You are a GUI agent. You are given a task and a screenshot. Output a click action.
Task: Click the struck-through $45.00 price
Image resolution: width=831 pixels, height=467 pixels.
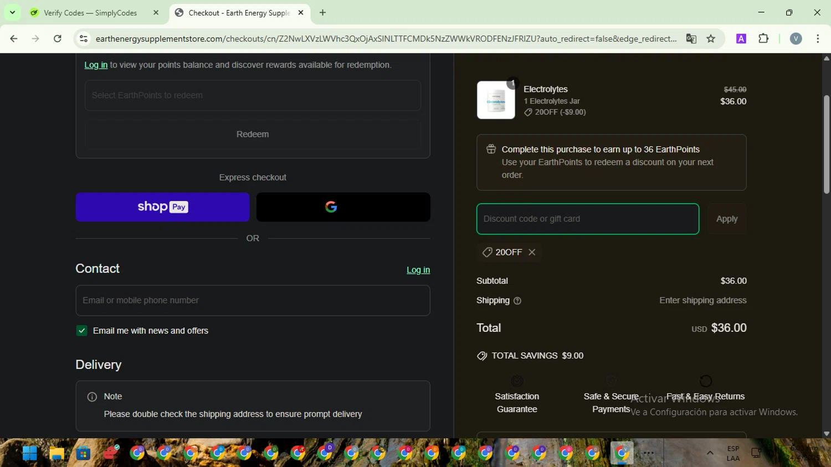[735, 89]
